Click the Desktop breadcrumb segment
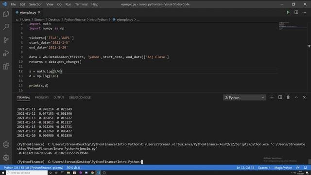This screenshot has height=175, width=311. (54, 19)
